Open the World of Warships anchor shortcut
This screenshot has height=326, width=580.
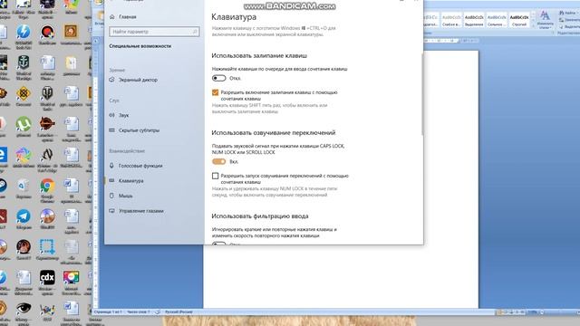24,62
